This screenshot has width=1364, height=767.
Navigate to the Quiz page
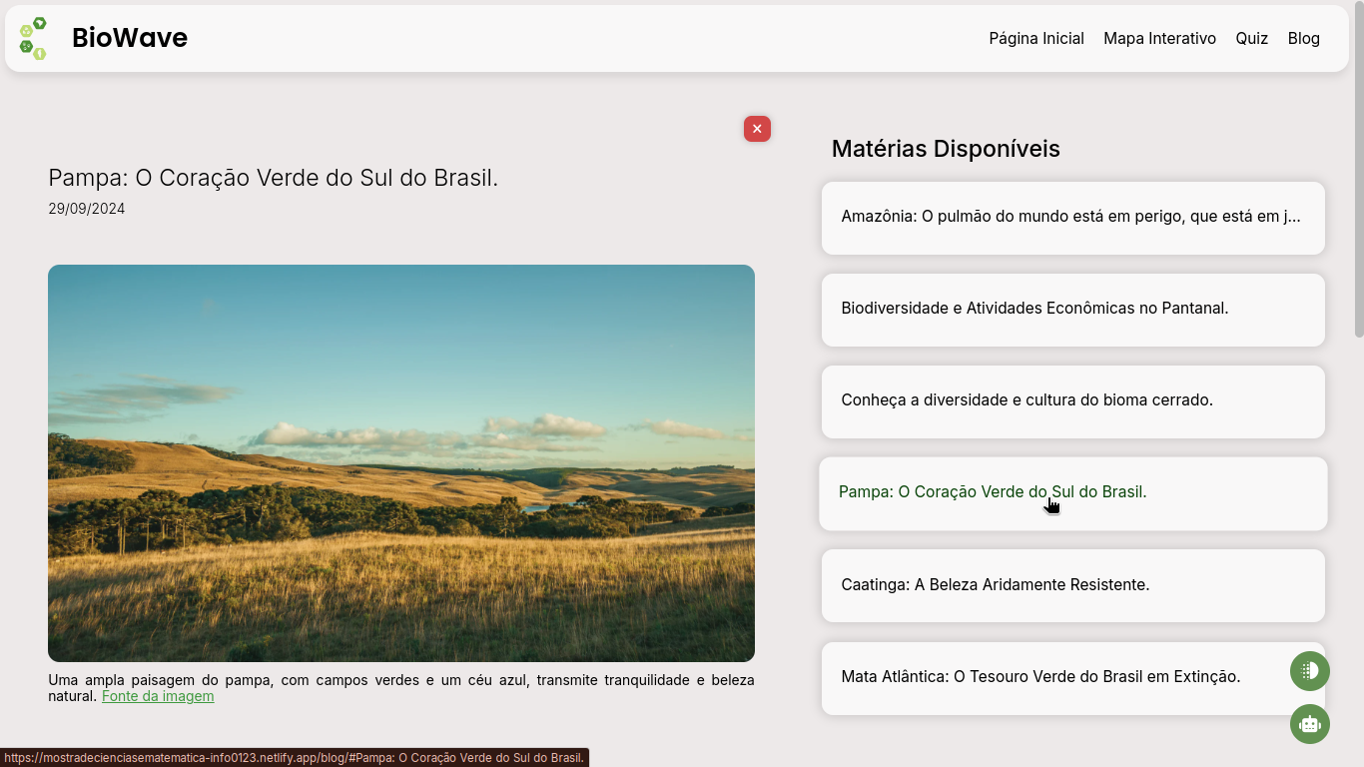pos(1251,38)
